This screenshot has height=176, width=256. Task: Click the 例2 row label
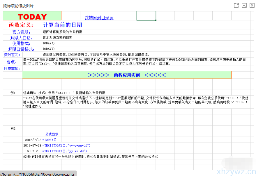tap(12, 128)
